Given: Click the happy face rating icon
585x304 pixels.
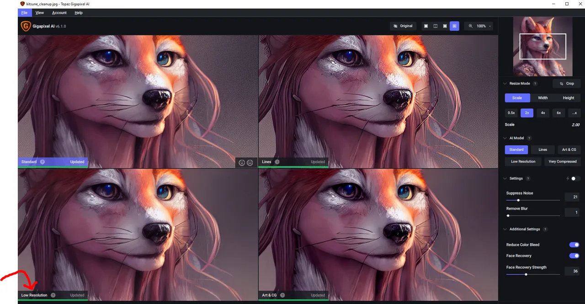Looking at the screenshot, I should coord(242,162).
